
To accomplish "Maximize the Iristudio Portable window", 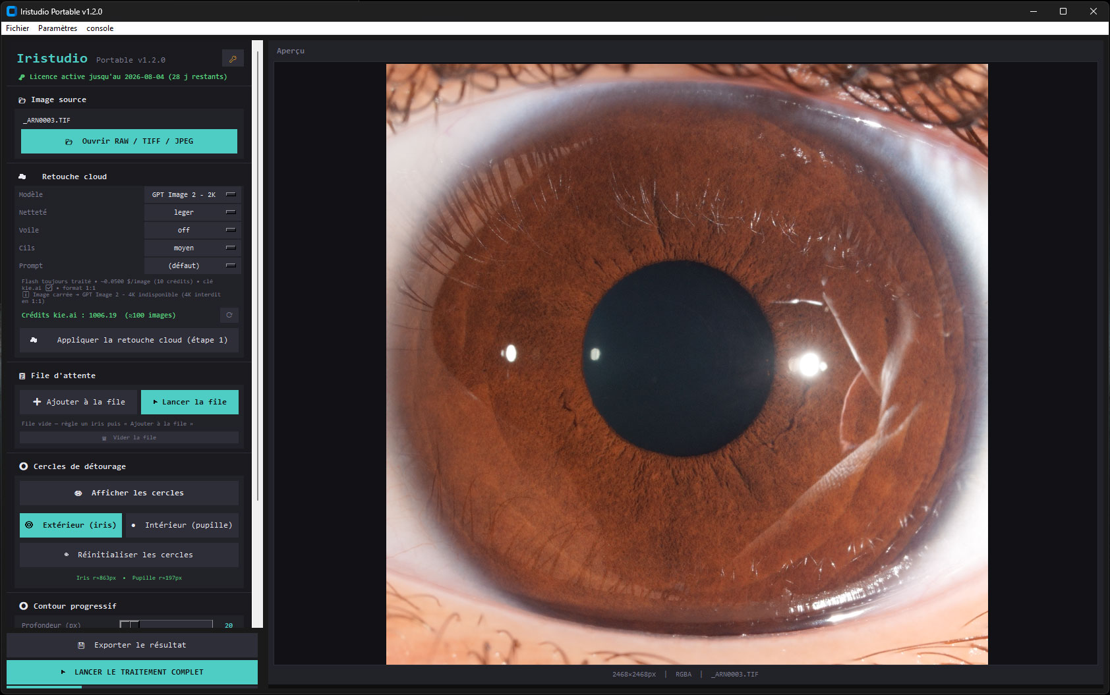I will coord(1063,11).
